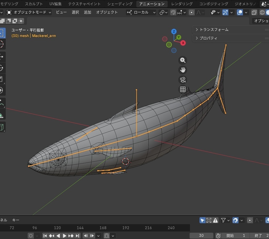This screenshot has height=239, width=269.
Task: Set selection mode to new (Set)
Action: (x=2, y=21)
